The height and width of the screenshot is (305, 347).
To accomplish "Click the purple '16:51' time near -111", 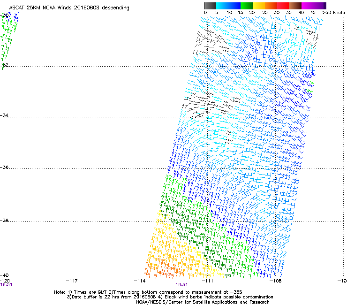I will (181, 285).
